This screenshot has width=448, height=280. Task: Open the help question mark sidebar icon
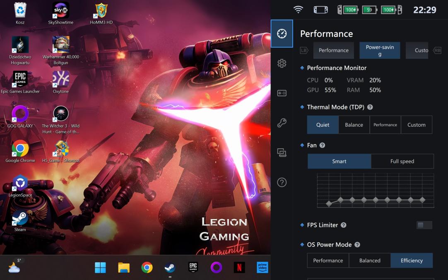[282, 183]
